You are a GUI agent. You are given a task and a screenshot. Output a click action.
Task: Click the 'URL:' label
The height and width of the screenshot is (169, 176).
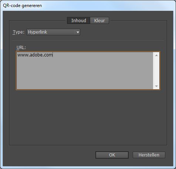click(x=21, y=48)
